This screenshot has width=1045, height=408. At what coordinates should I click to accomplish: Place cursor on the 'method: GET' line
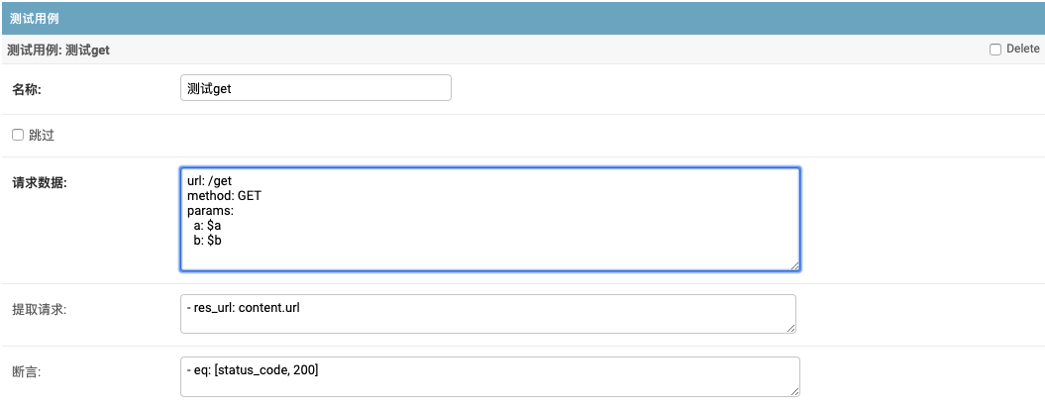click(x=224, y=196)
